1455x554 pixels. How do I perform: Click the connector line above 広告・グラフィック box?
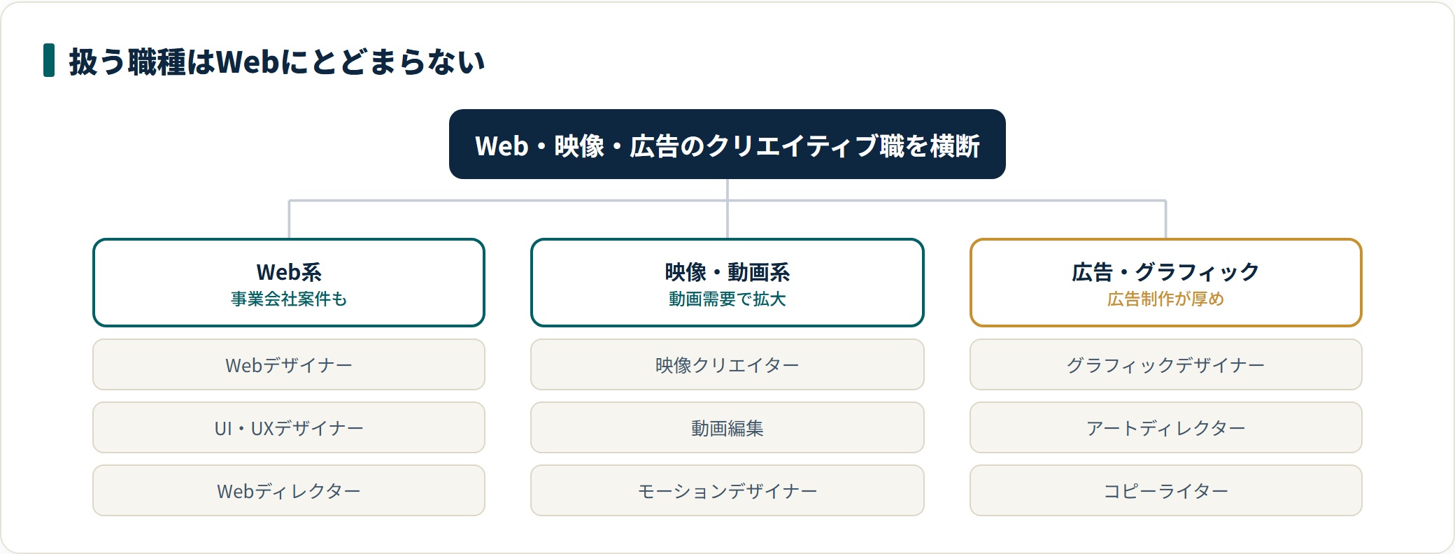point(1165,220)
